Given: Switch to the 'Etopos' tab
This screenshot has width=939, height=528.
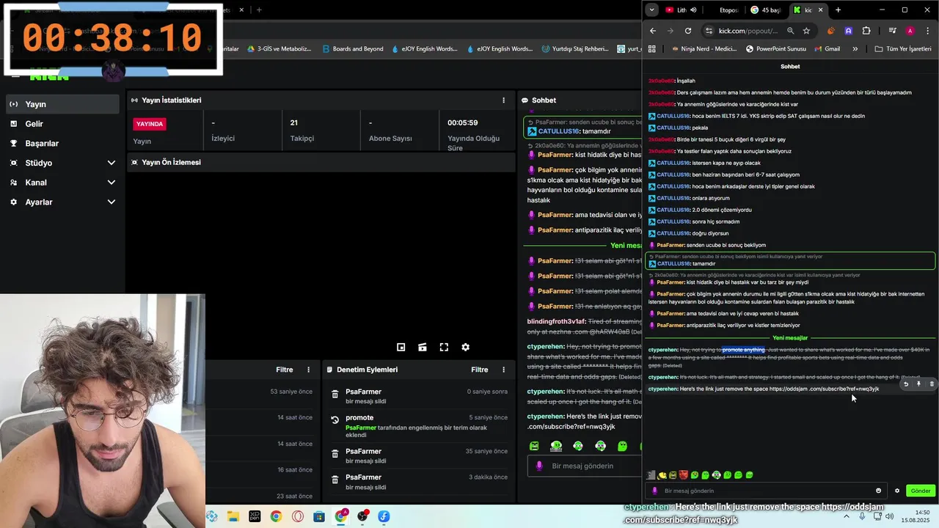Looking at the screenshot, I should (x=728, y=10).
